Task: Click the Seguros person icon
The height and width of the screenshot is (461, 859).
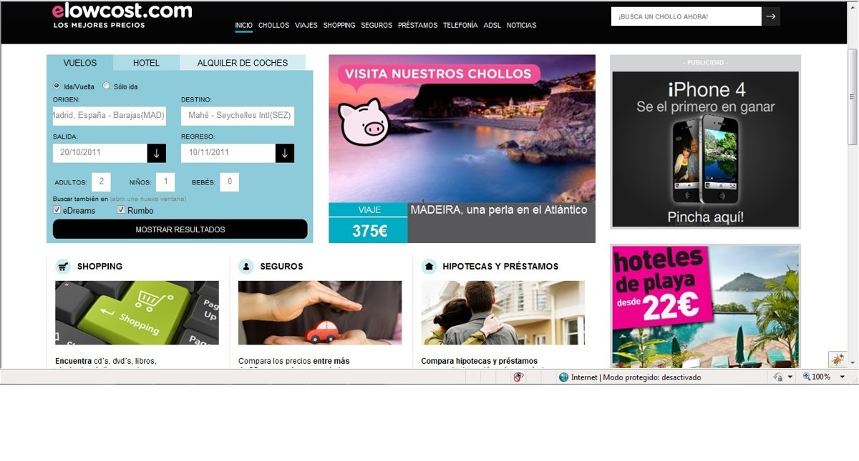Action: click(x=246, y=267)
